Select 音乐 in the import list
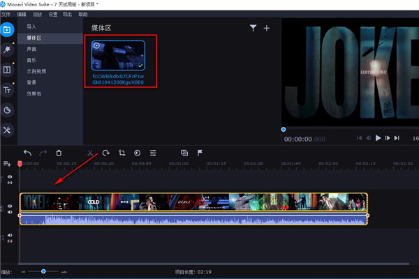This screenshot has width=419, height=279. [x=31, y=60]
